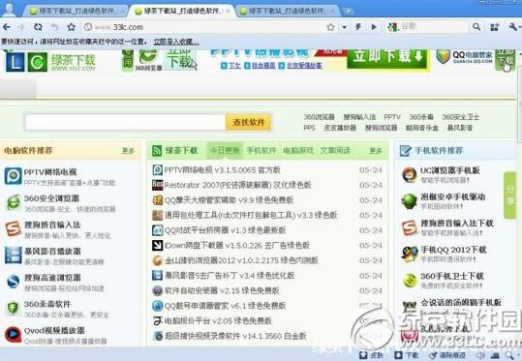The image size is (522, 361).
Task: Click the magnifier in the browser search box
Action: point(476,27)
